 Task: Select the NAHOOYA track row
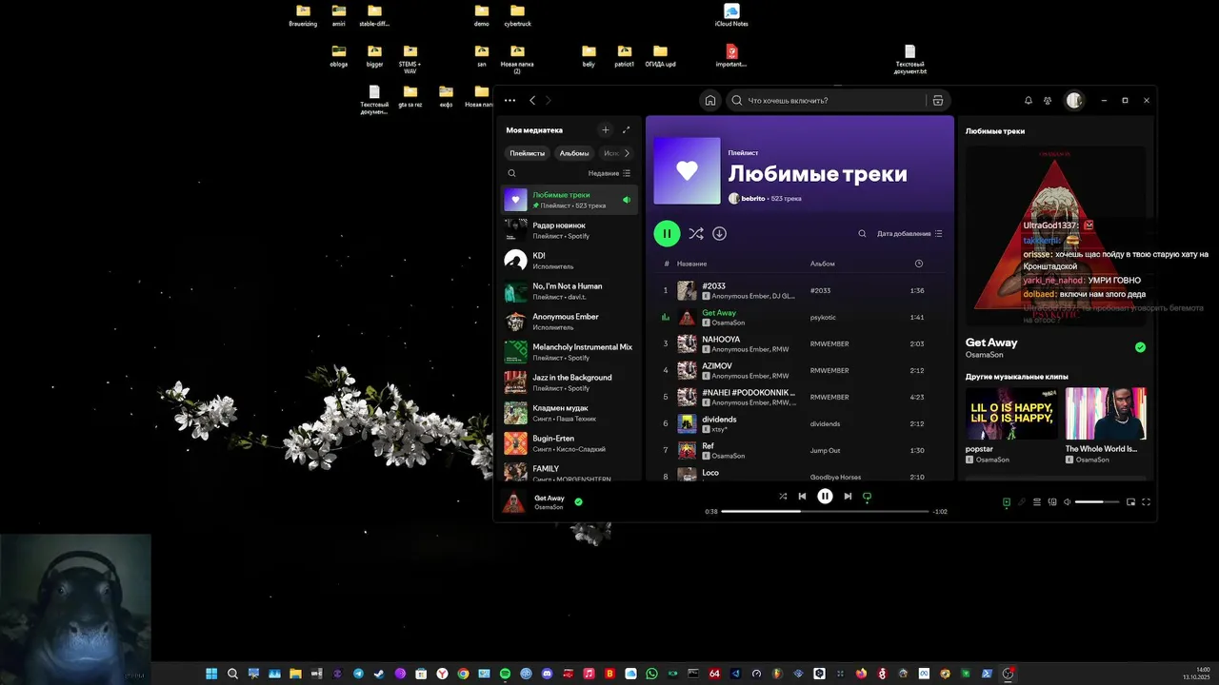798,343
